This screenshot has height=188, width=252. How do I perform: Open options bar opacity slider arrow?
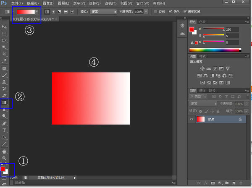146,12
